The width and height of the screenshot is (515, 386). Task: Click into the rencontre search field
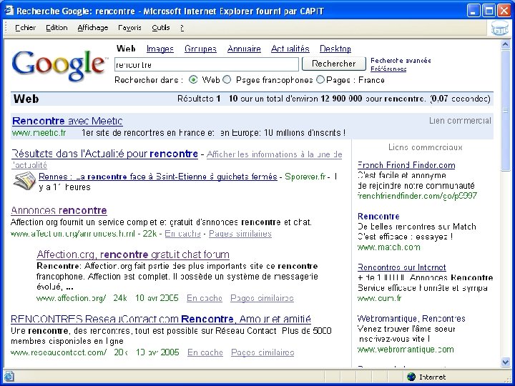pos(207,64)
